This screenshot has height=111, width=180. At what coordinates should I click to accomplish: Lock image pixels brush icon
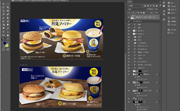[x=136, y=13]
